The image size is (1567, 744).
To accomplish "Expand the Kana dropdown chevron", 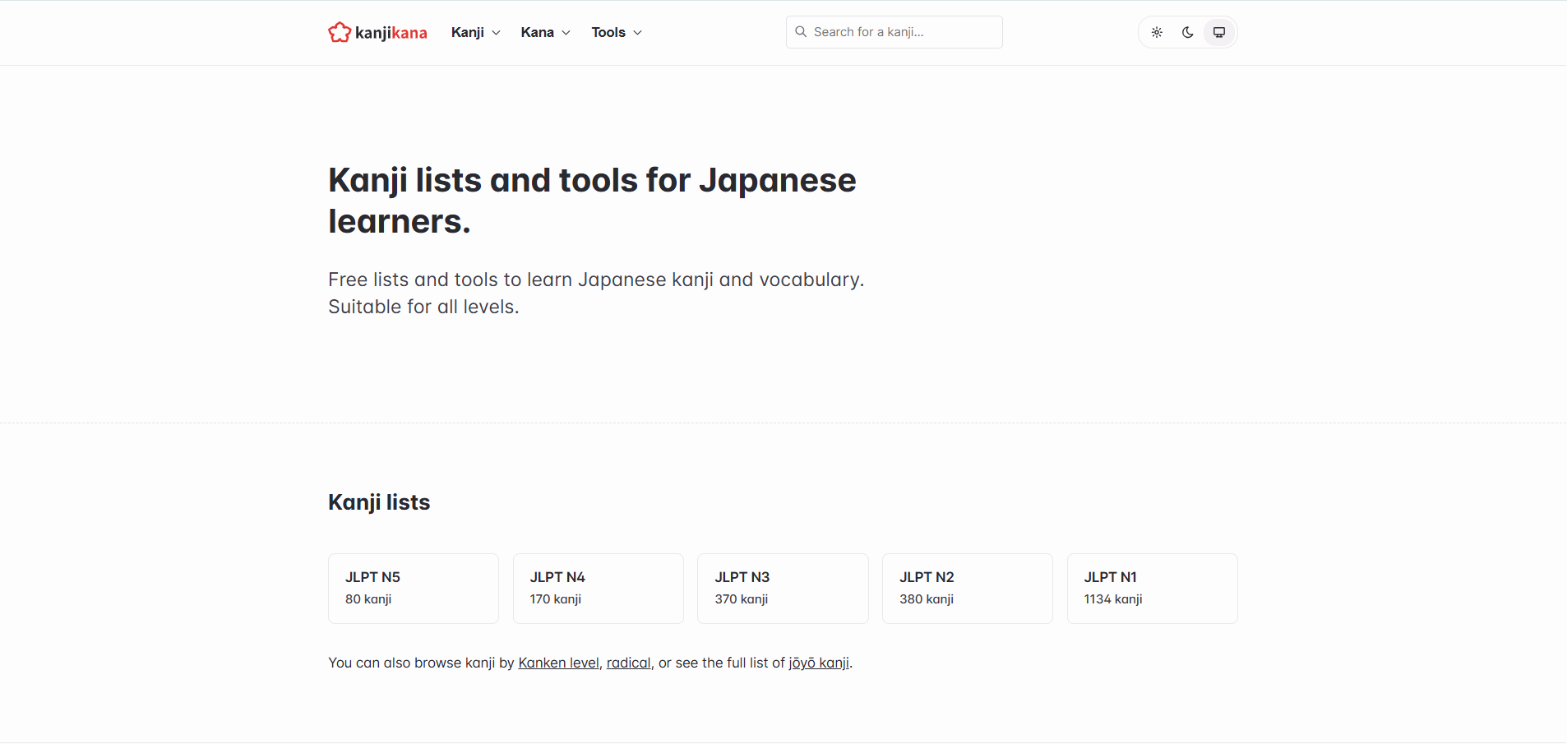I will (x=566, y=33).
